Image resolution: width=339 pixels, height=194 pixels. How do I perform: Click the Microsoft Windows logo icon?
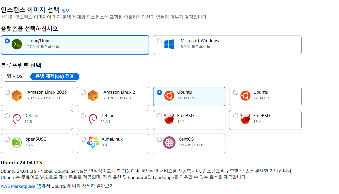[x=169, y=44]
